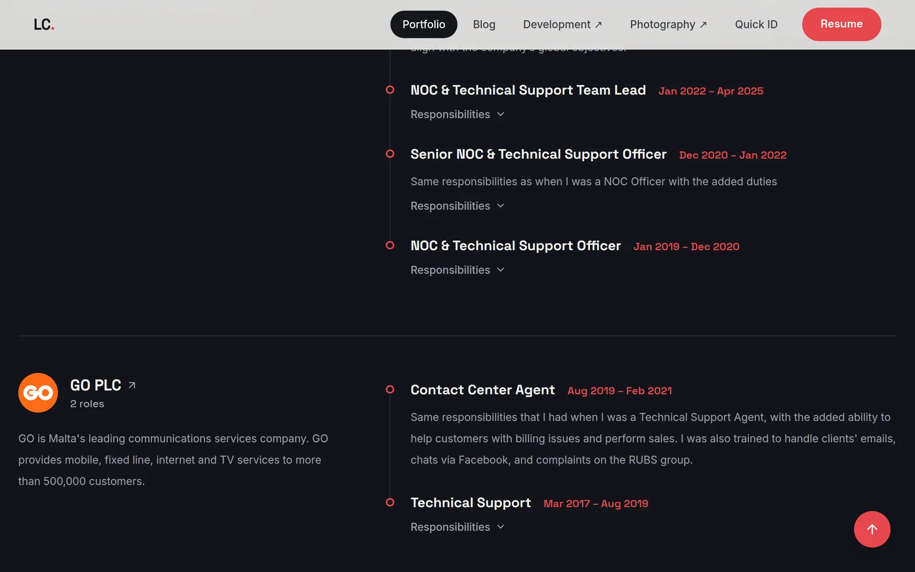Image resolution: width=915 pixels, height=572 pixels.
Task: Open the GO PLC external link arrow
Action: (x=132, y=385)
